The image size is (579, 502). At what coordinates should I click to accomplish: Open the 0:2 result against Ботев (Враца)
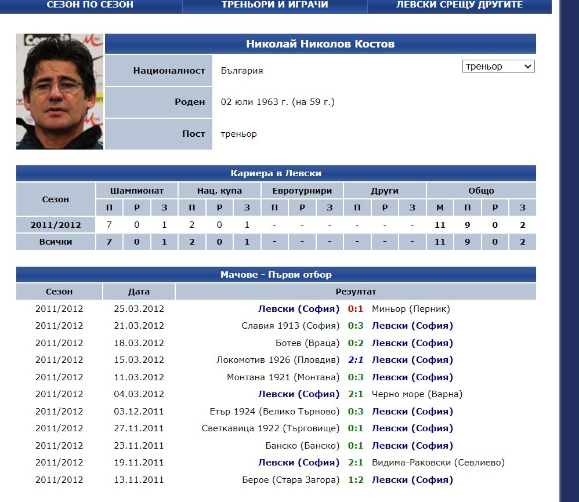pos(356,343)
